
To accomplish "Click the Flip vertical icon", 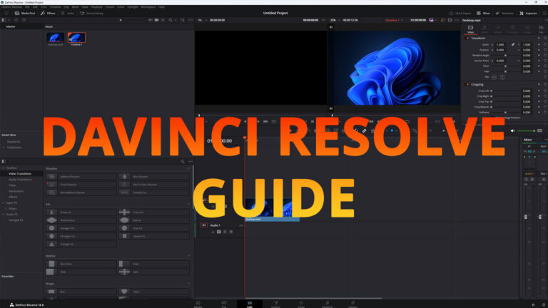I will pyautogui.click(x=502, y=77).
